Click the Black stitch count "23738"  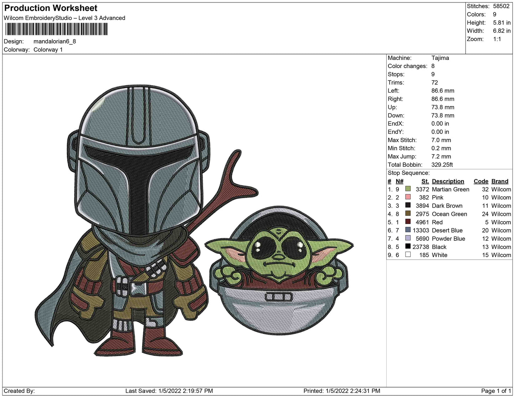tap(421, 247)
